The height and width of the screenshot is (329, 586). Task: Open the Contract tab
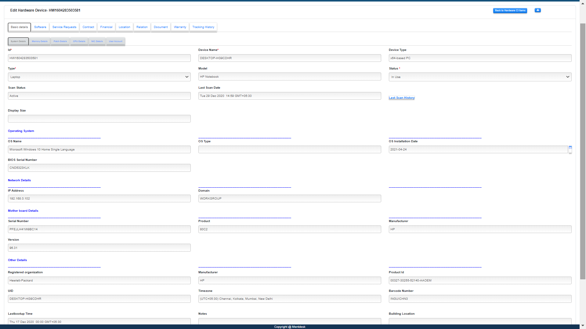pos(88,27)
